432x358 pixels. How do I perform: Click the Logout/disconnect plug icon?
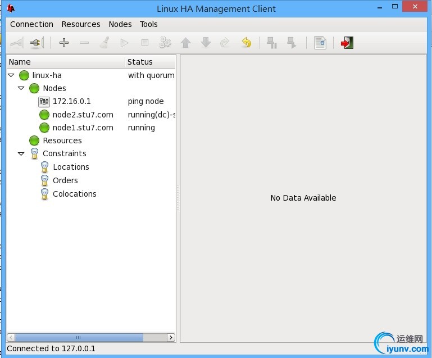pos(37,43)
